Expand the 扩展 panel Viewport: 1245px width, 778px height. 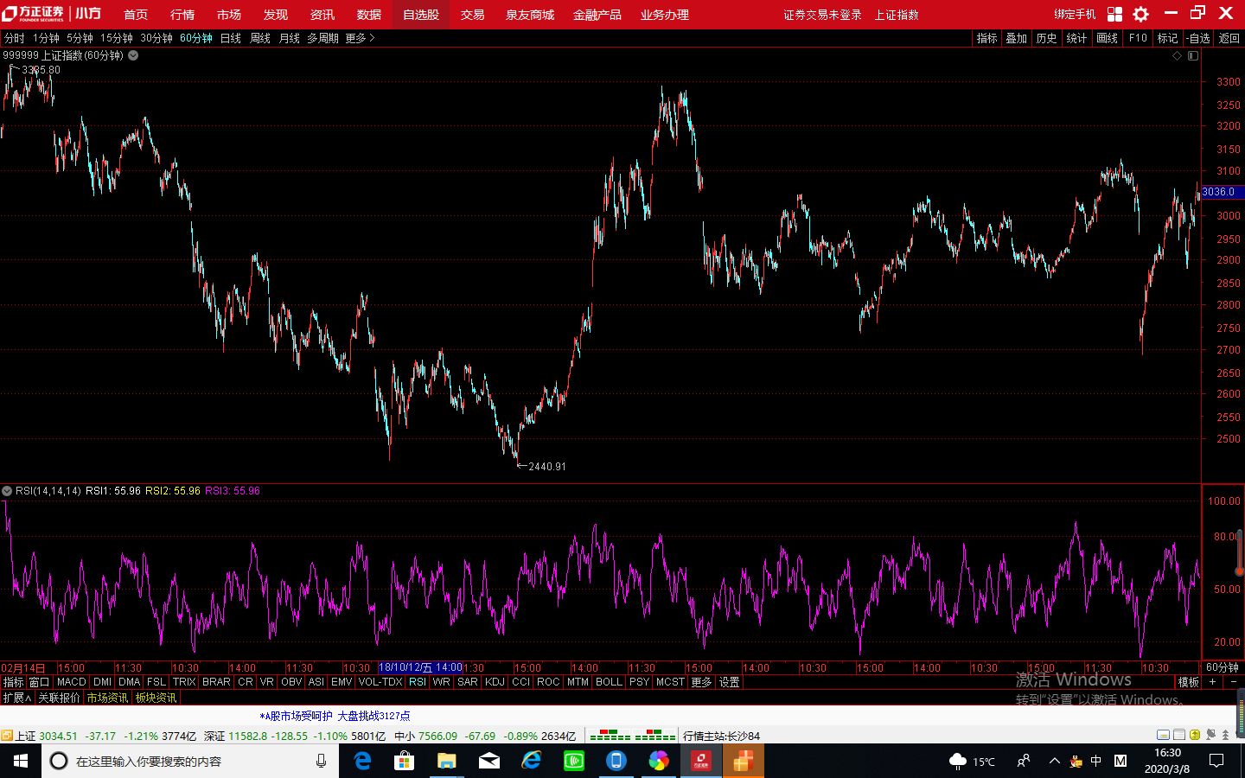pyautogui.click(x=16, y=698)
